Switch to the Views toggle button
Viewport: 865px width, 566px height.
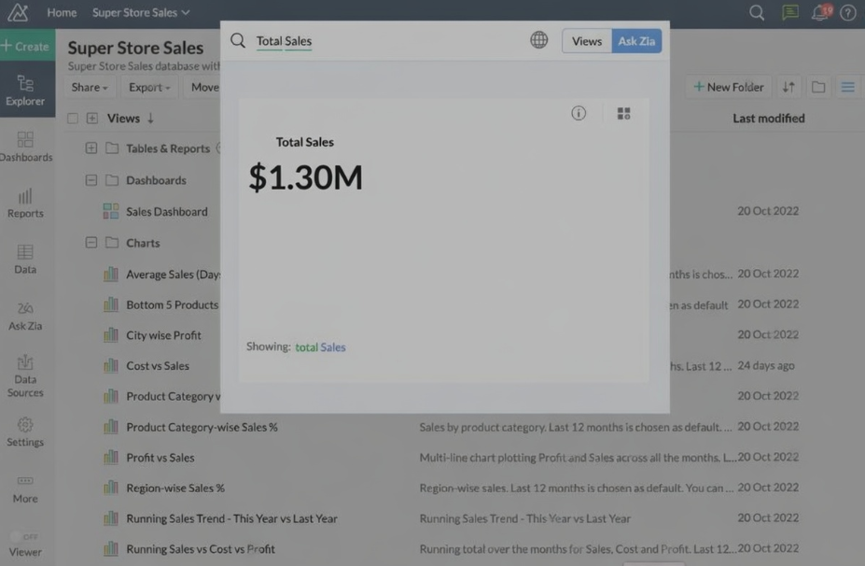(587, 41)
